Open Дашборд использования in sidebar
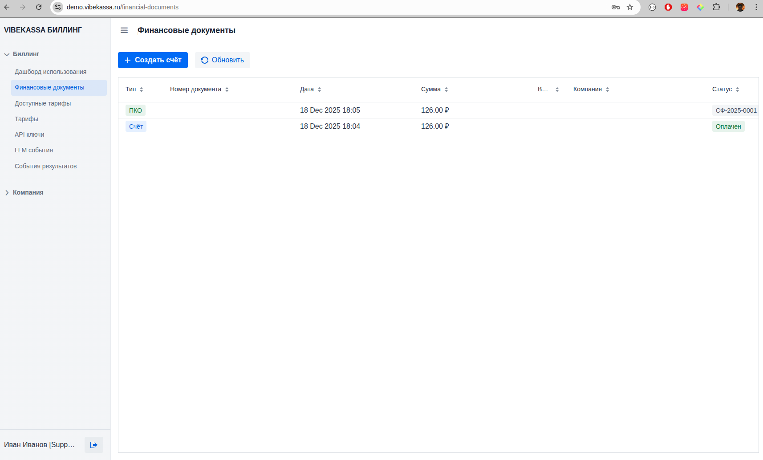The height and width of the screenshot is (460, 763). (x=50, y=72)
